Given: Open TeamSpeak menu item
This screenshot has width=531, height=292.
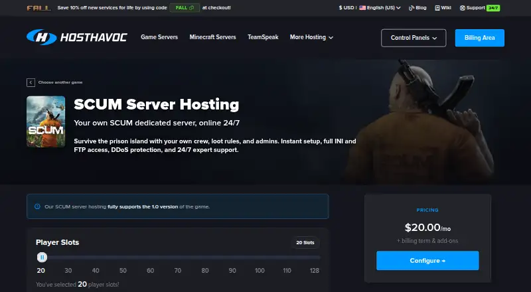Looking at the screenshot, I should tap(263, 37).
